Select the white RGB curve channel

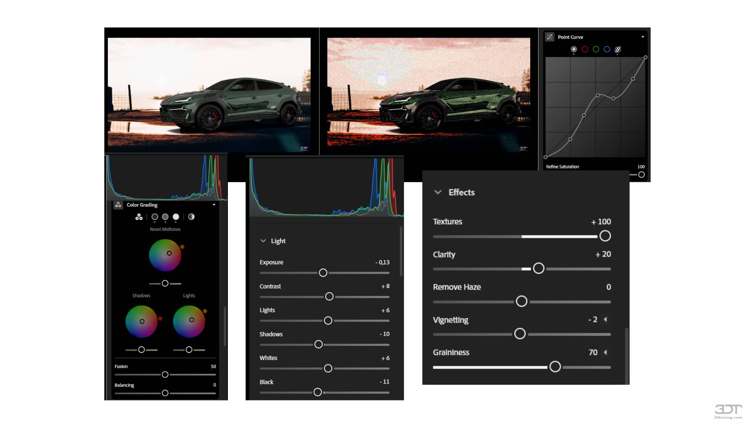574,49
